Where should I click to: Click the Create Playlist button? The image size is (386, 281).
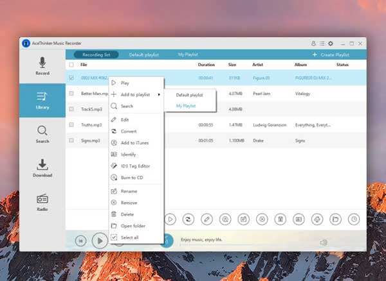pos(331,55)
